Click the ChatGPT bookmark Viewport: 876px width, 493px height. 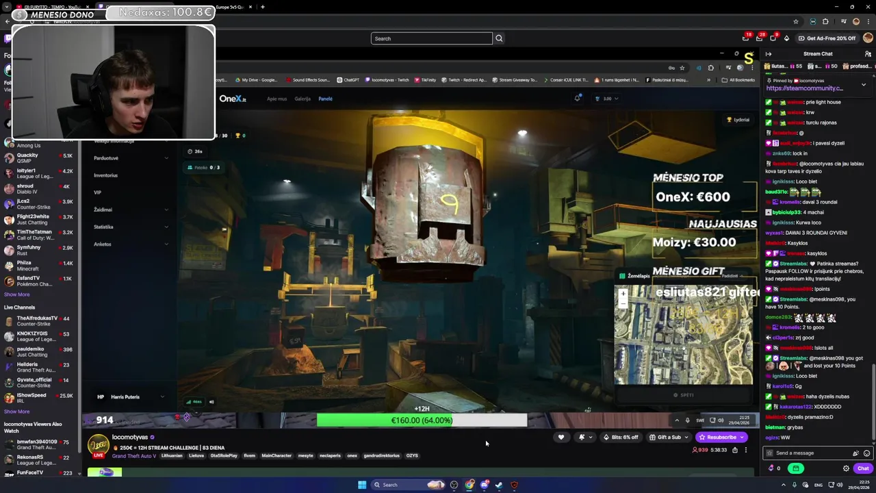348,80
